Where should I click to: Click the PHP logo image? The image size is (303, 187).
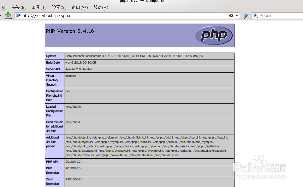pos(214,35)
